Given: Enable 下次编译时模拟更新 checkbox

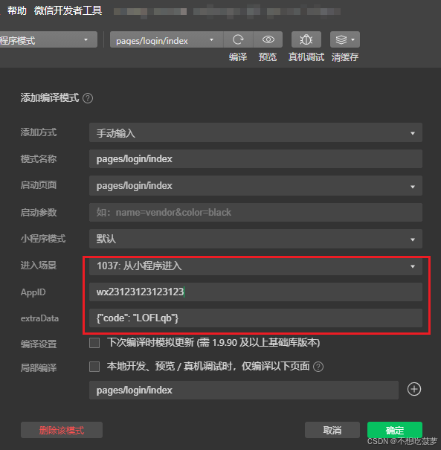Looking at the screenshot, I should tap(94, 343).
